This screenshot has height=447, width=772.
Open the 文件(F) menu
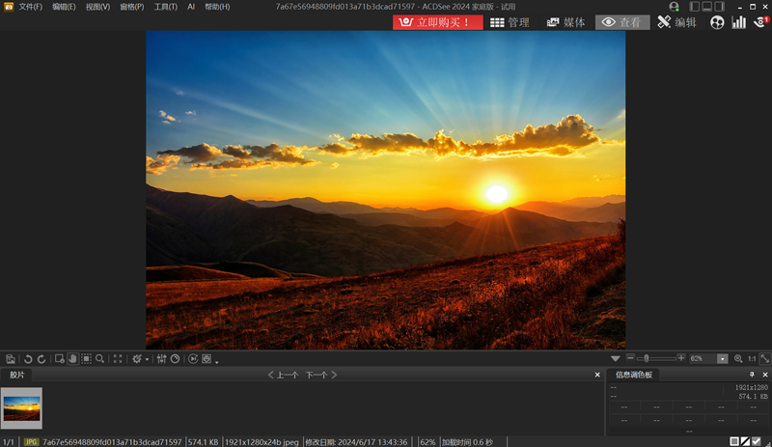click(x=31, y=7)
